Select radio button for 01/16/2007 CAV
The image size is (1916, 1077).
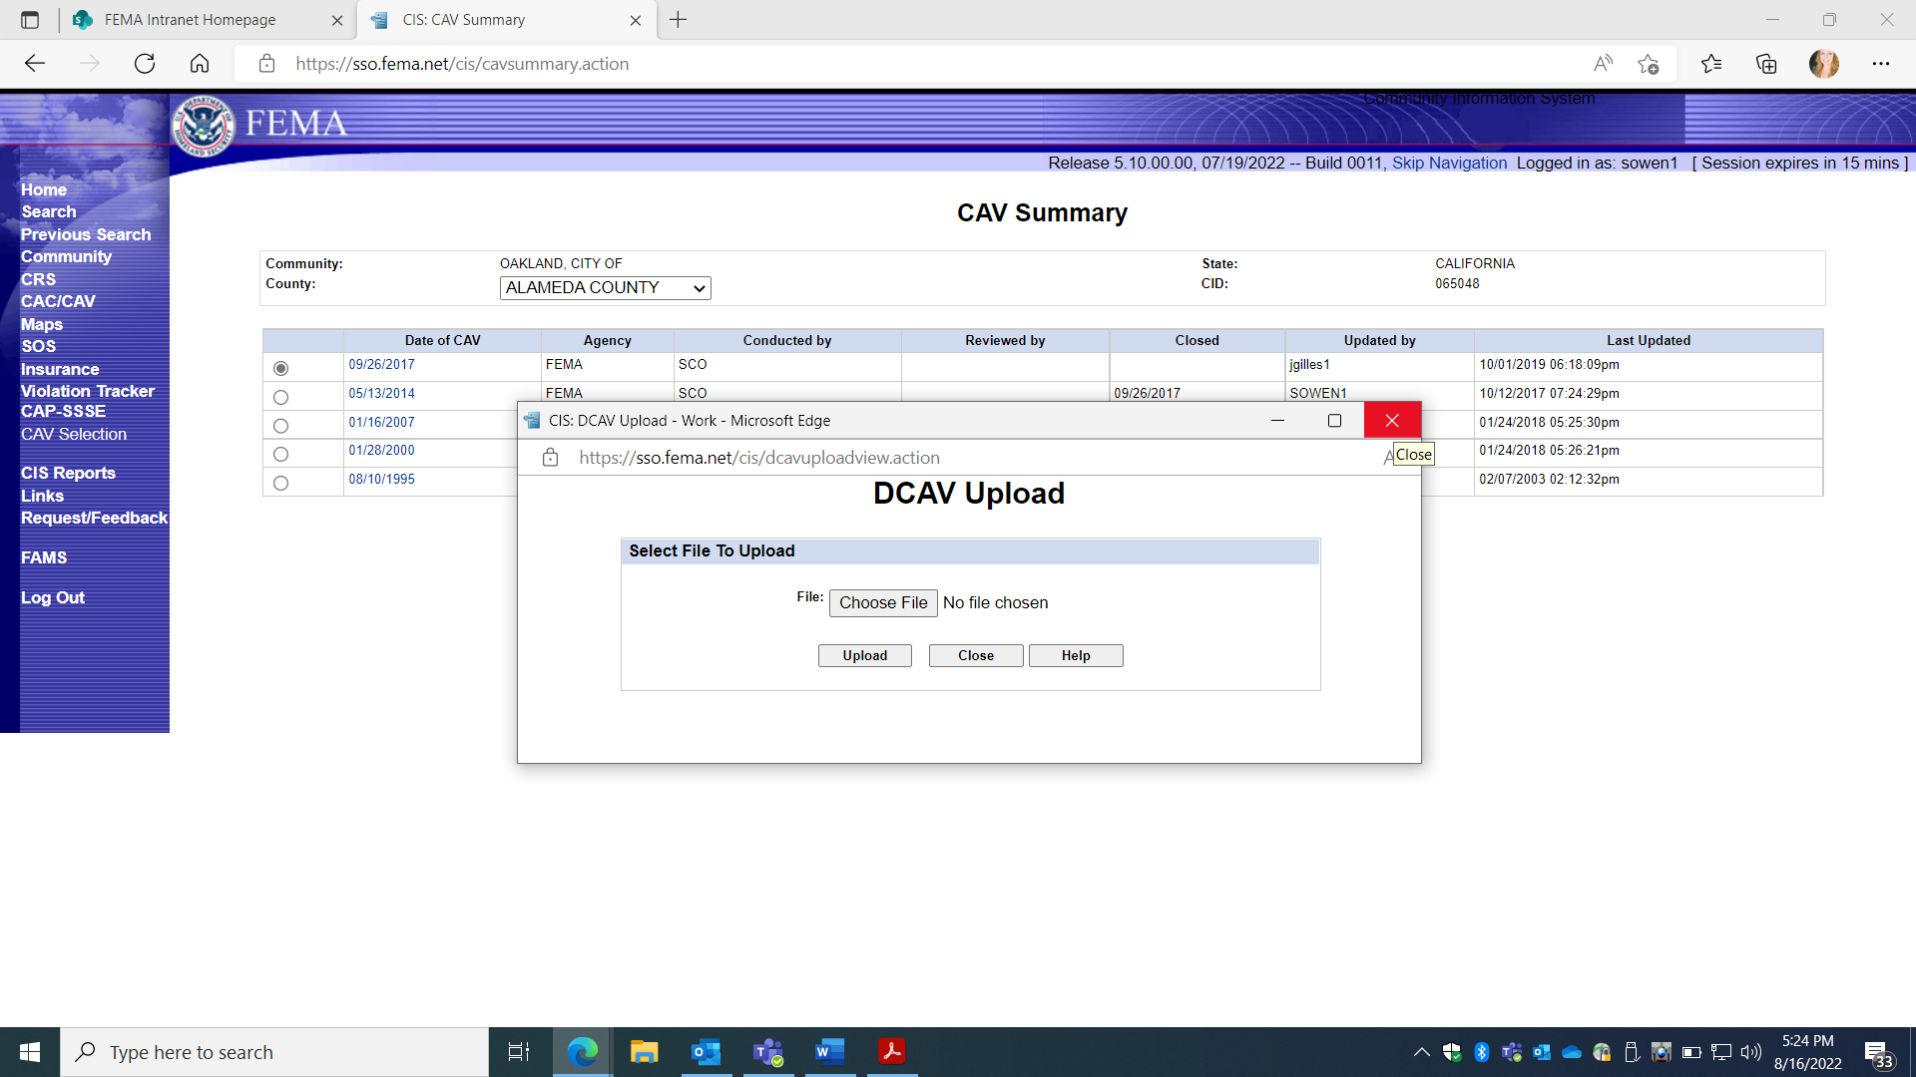click(280, 426)
